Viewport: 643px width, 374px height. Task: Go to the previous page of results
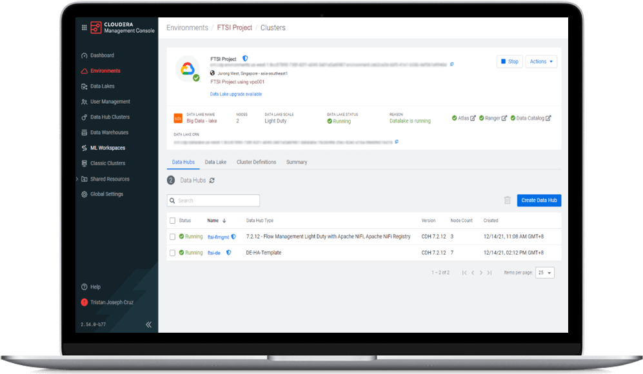(473, 273)
